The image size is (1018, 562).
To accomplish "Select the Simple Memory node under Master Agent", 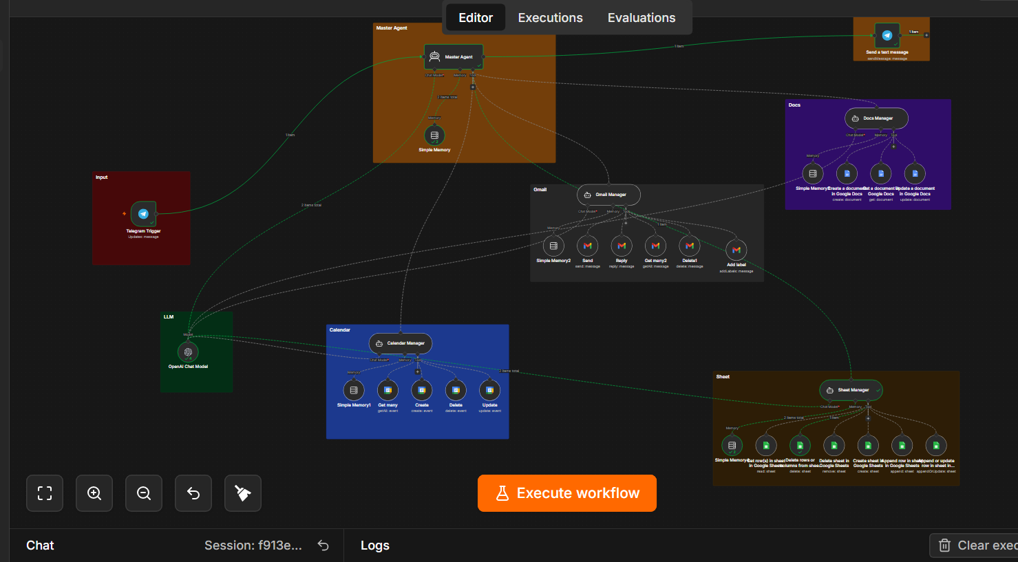I will coord(434,136).
